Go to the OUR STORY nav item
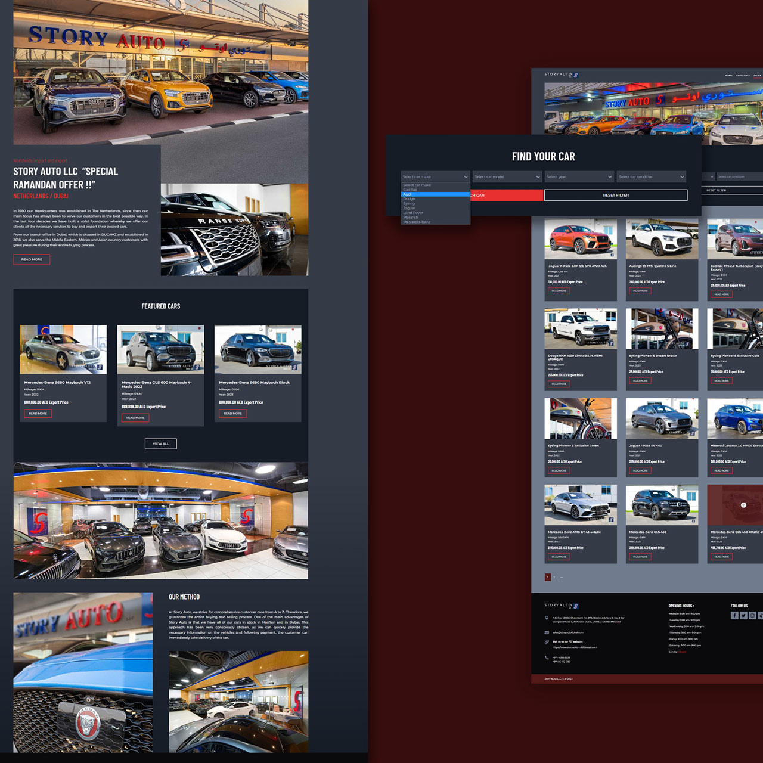Image resolution: width=763 pixels, height=763 pixels. coord(743,76)
